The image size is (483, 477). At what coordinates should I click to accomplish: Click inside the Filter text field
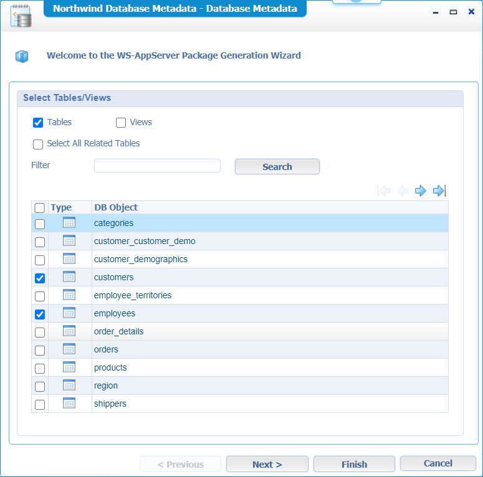click(x=157, y=166)
